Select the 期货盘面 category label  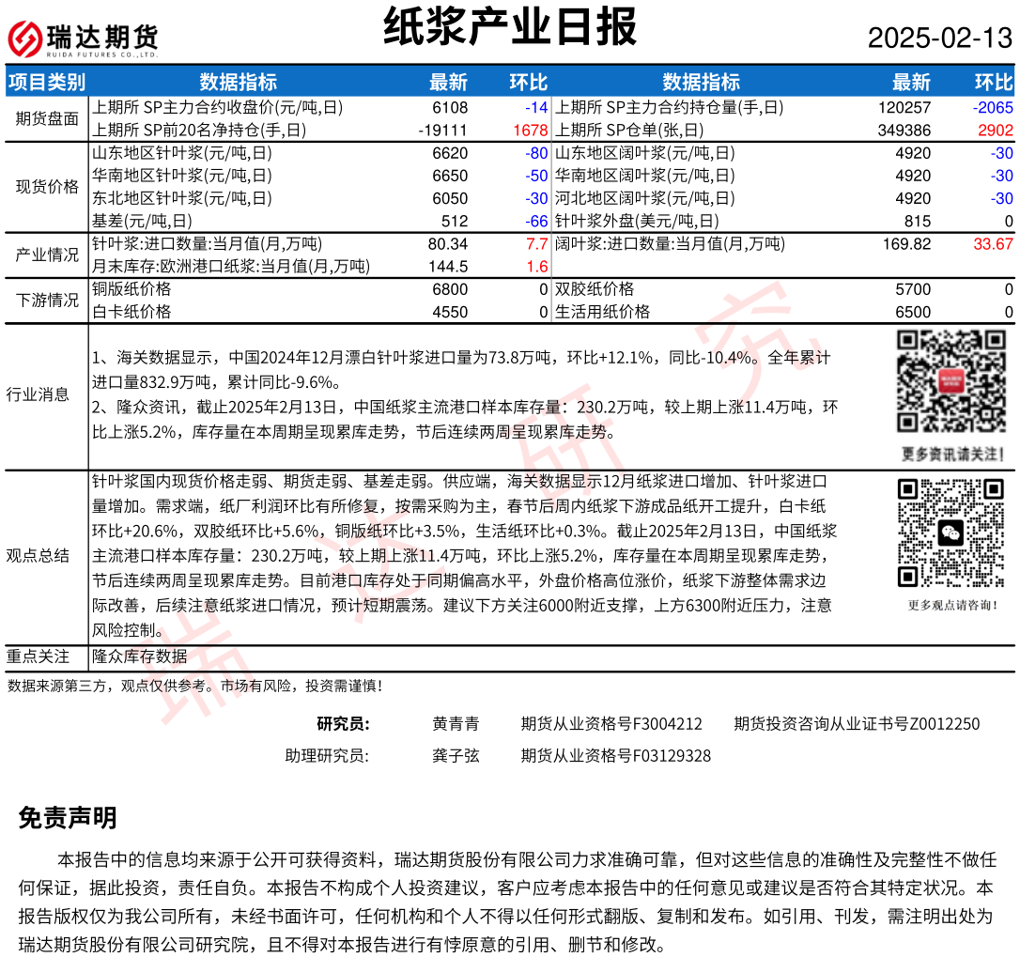pos(47,118)
